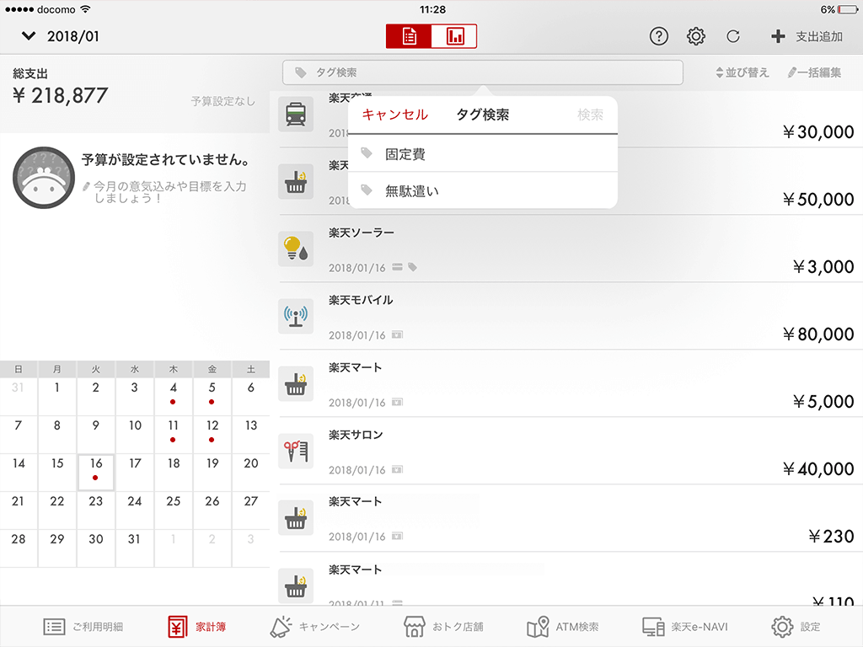The height and width of the screenshot is (647, 863).
Task: Switch to the bar chart view toggle
Action: (x=454, y=36)
